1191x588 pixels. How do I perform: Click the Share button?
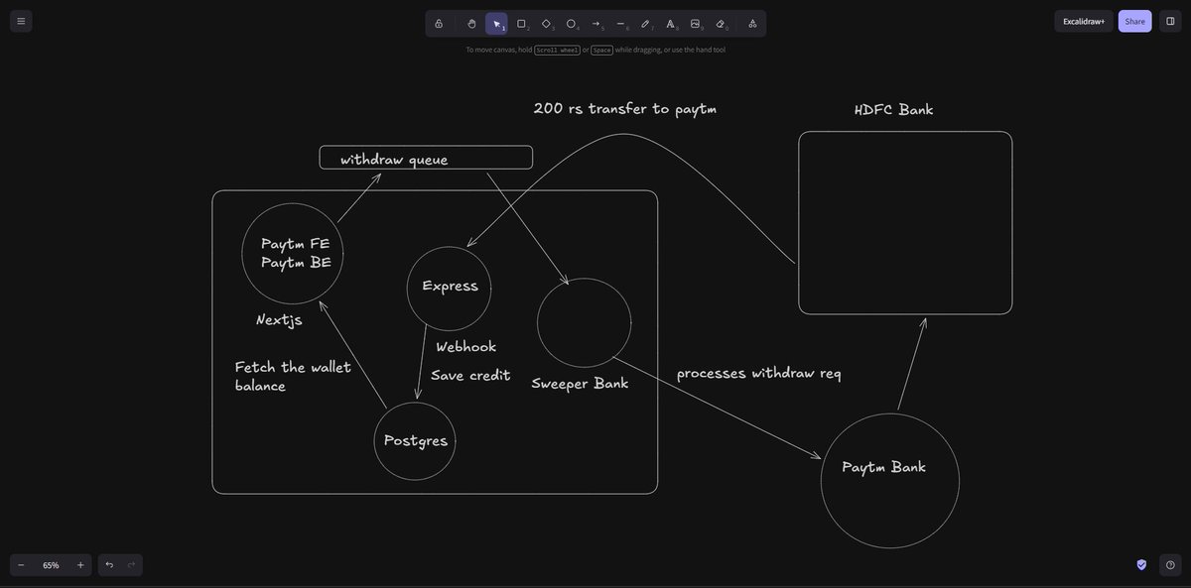pos(1134,21)
